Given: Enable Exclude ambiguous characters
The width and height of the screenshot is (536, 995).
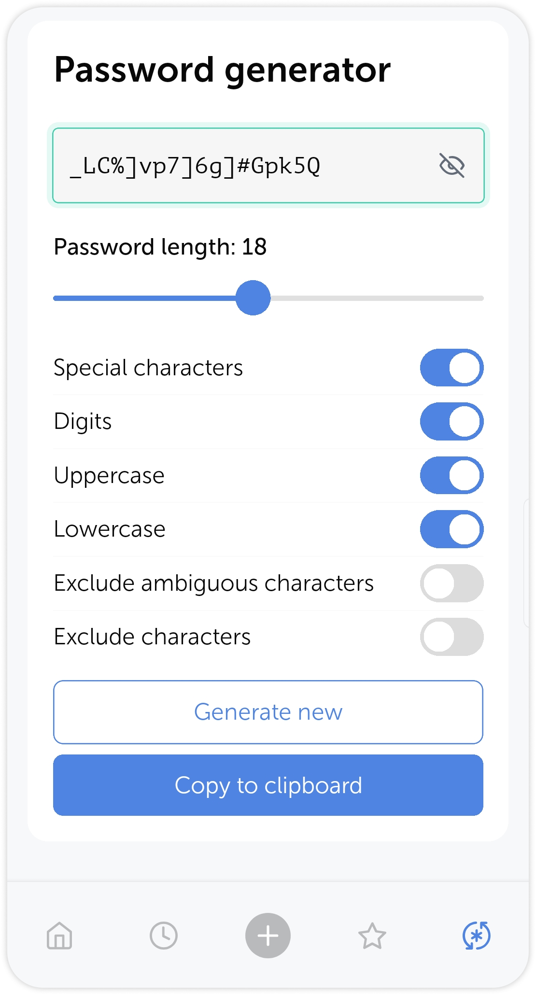Looking at the screenshot, I should [452, 583].
